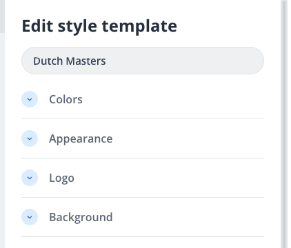Click the Edit style template heading
Image resolution: width=291 pixels, height=248 pixels.
[x=99, y=26]
